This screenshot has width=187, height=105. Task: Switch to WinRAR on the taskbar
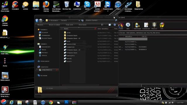pyautogui.click(x=74, y=102)
